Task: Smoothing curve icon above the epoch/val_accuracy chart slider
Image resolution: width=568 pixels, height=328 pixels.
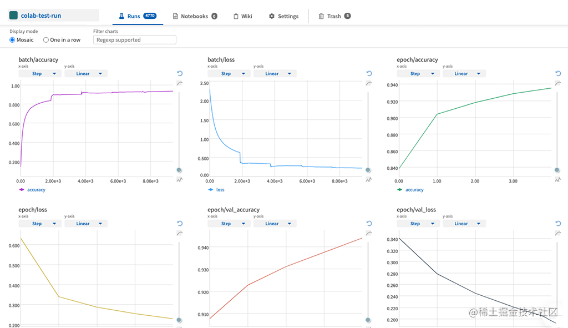Action: point(368,234)
